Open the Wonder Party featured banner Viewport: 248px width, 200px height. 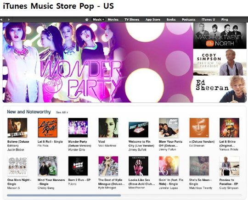[98, 62]
